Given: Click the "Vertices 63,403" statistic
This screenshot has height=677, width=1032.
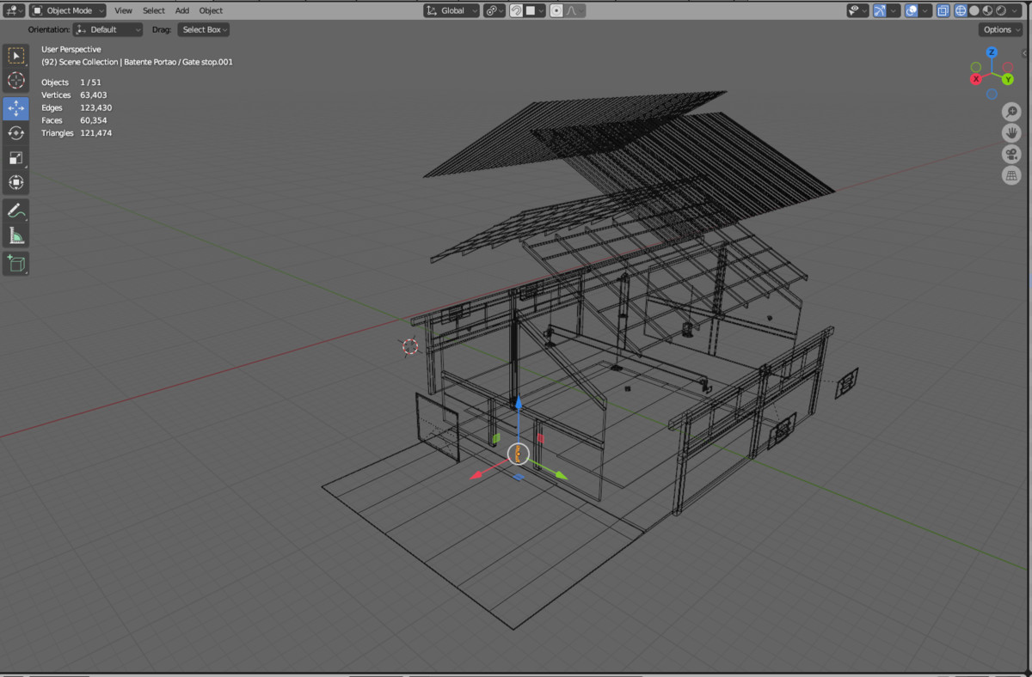Looking at the screenshot, I should tap(74, 95).
